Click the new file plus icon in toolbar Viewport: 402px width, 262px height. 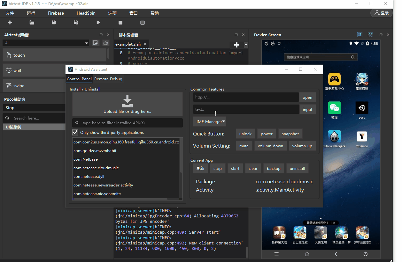coord(10,23)
